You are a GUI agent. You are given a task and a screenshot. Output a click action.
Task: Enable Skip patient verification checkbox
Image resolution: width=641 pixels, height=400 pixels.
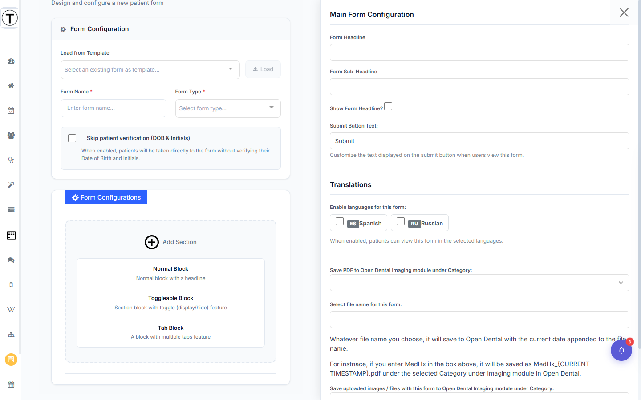72,138
